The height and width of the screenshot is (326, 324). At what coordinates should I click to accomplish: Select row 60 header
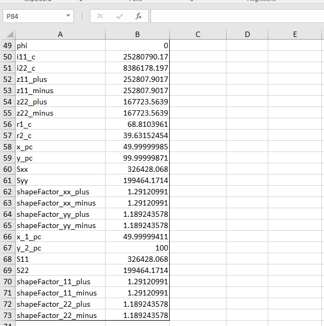pyautogui.click(x=7, y=169)
